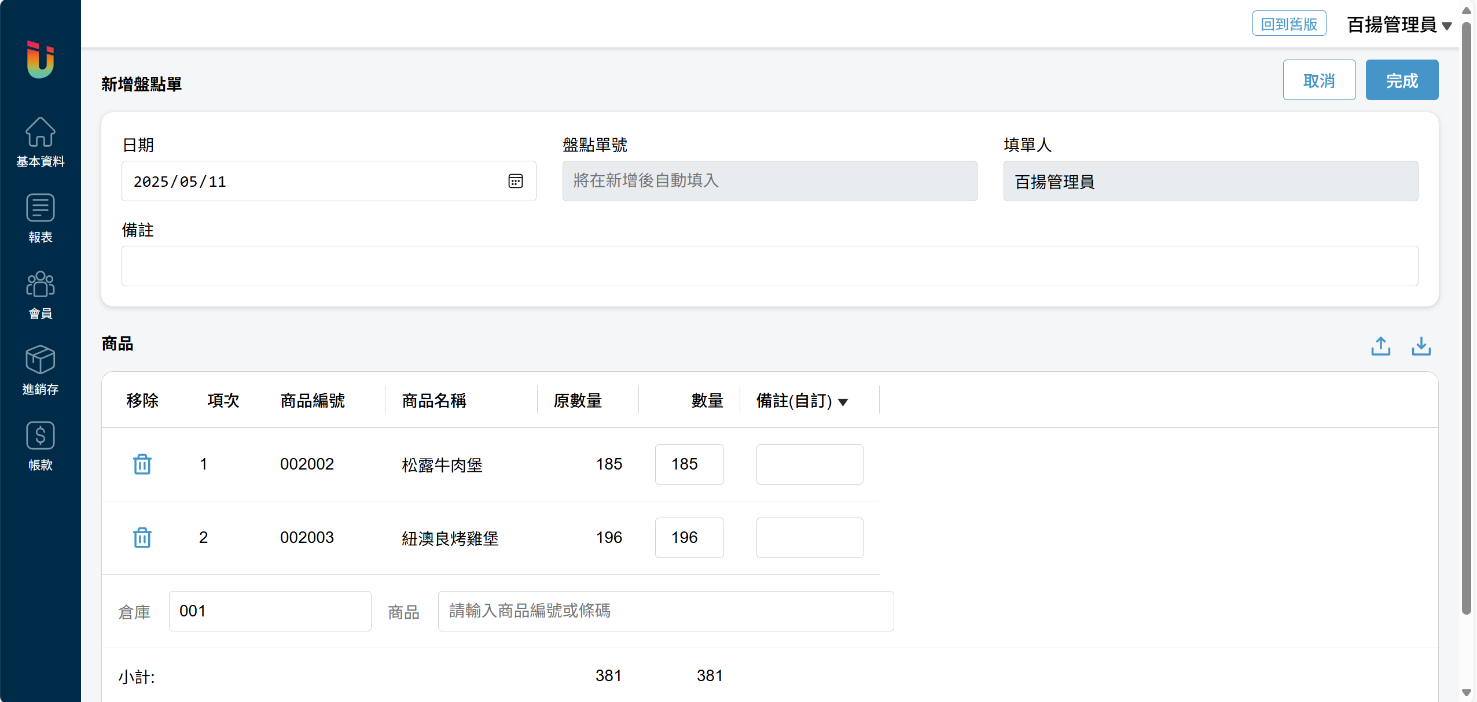This screenshot has width=1477, height=702.
Task: Focus the 備註 remarks text field
Action: pos(769,266)
